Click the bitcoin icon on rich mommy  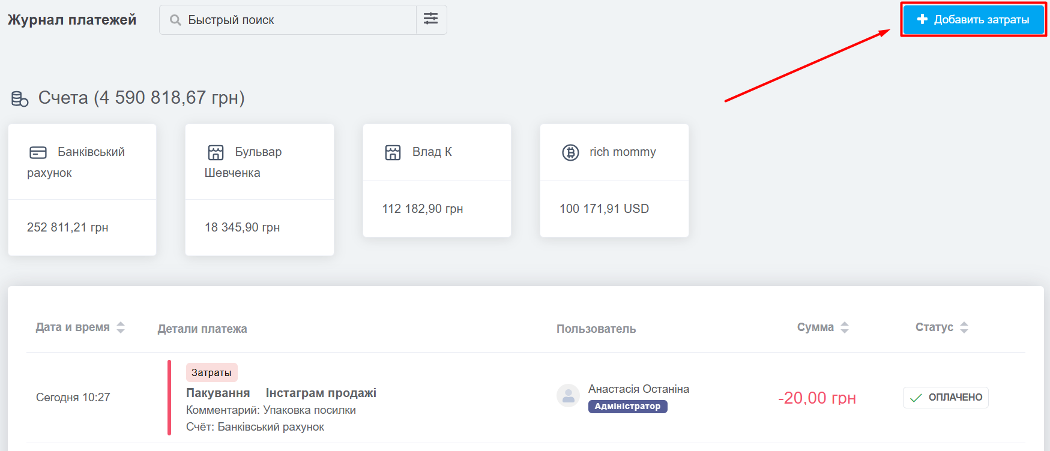(570, 152)
